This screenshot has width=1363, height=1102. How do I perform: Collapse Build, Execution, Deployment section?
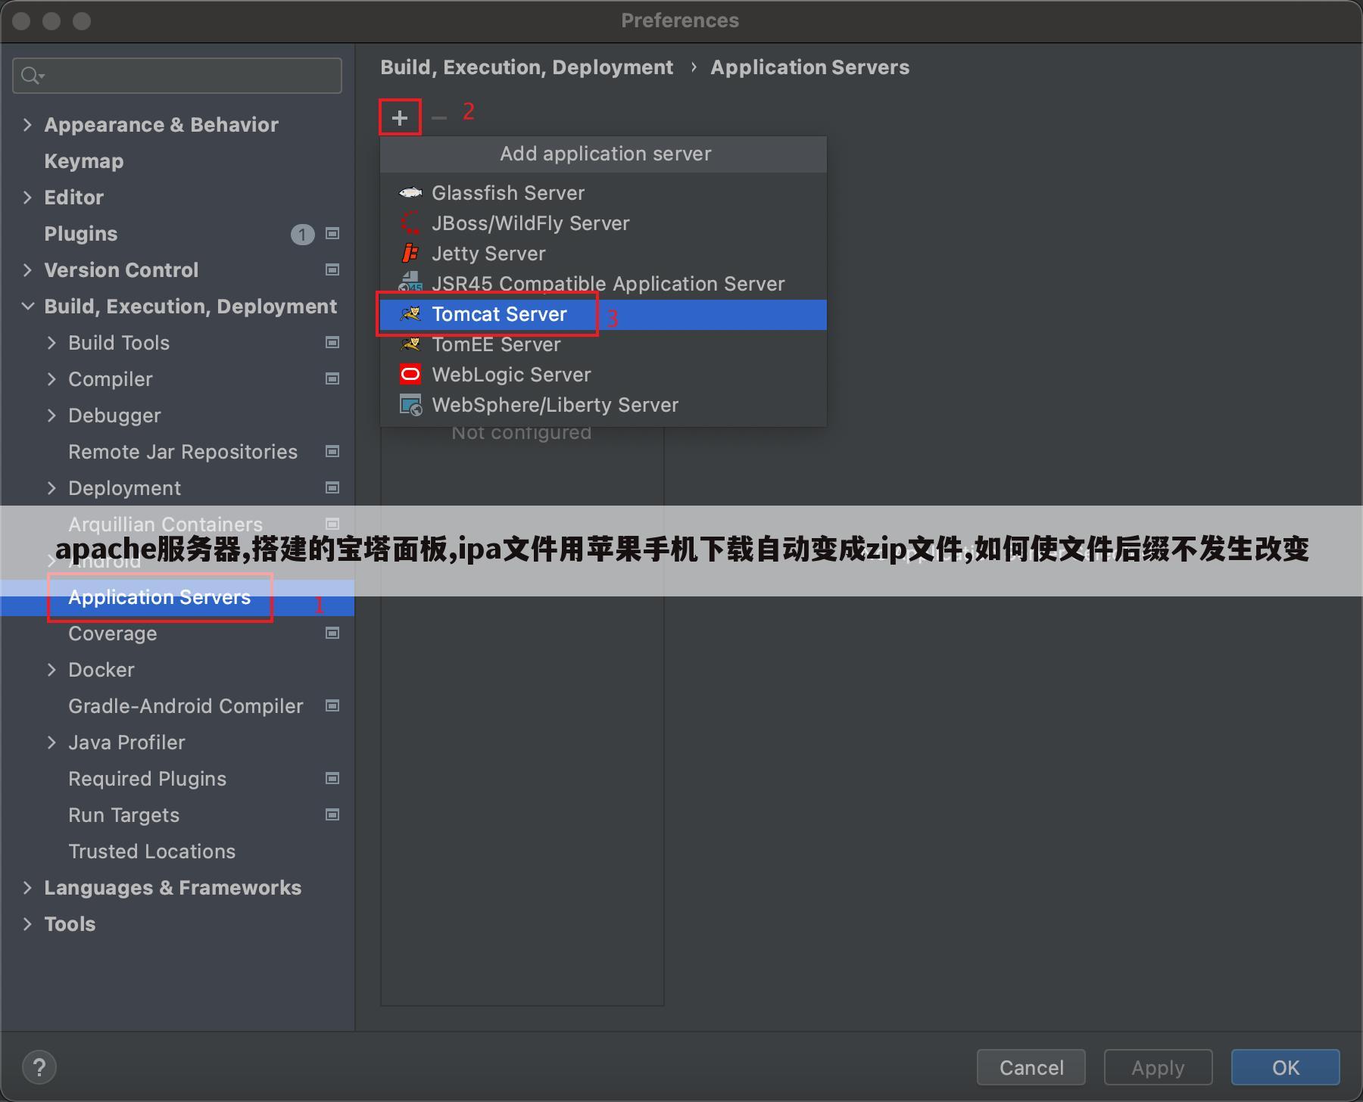pyautogui.click(x=28, y=307)
